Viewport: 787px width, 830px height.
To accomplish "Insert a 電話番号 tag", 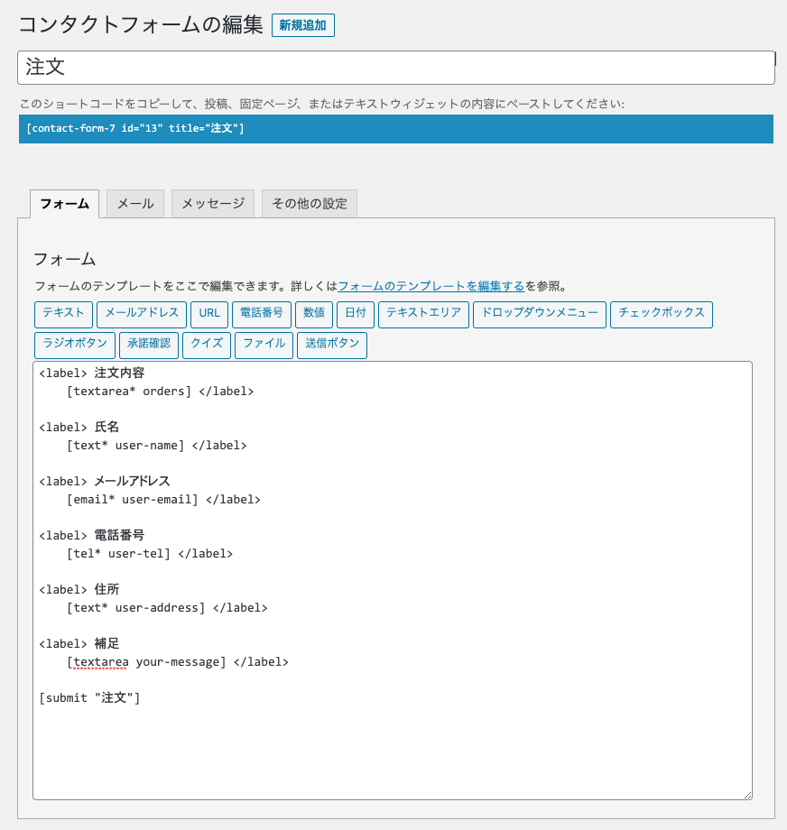I will (x=262, y=315).
